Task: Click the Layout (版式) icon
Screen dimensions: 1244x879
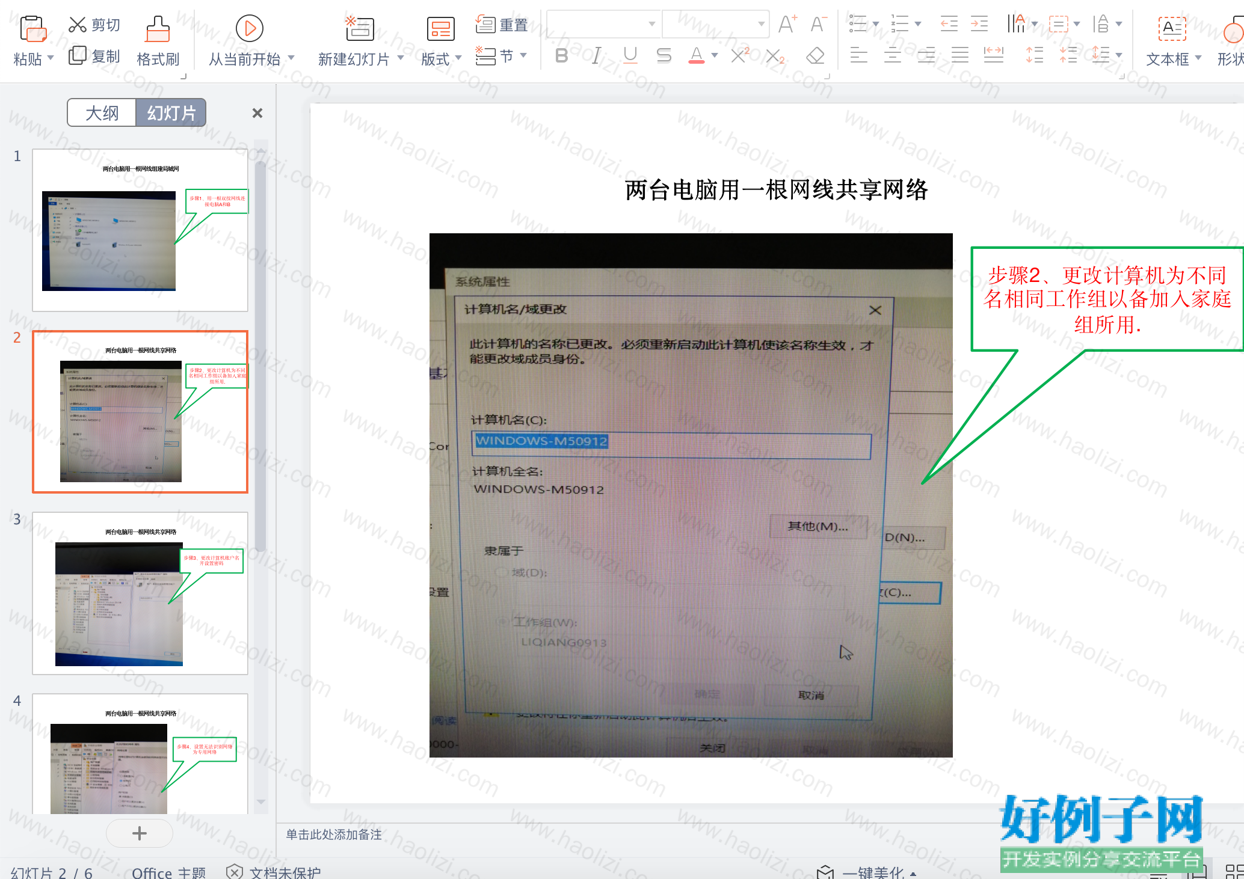Action: coord(440,28)
